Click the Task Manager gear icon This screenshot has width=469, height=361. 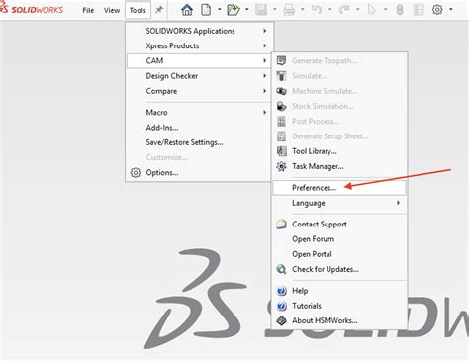click(x=281, y=166)
